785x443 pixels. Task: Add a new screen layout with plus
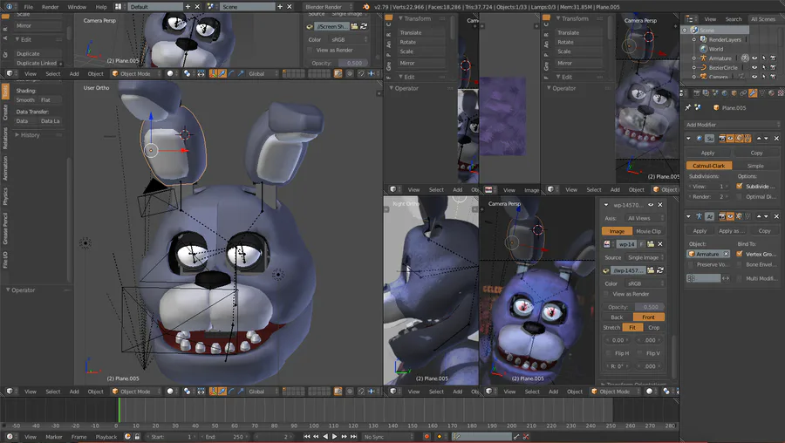(x=188, y=6)
